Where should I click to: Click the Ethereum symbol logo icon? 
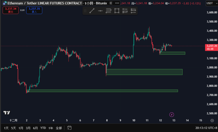(5, 3)
